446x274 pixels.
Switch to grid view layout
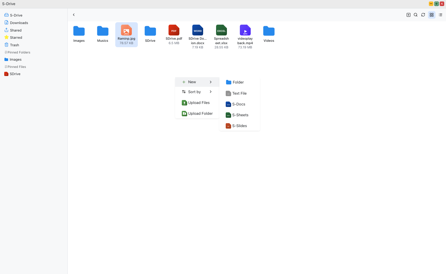coord(432,15)
